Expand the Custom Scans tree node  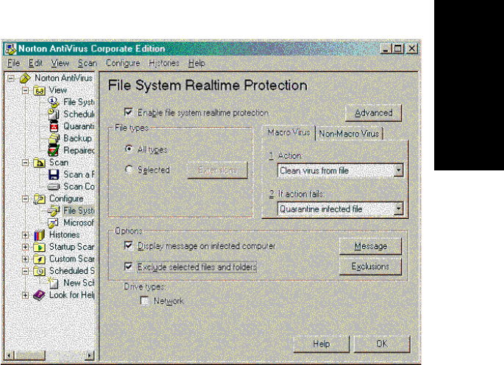pyautogui.click(x=26, y=259)
